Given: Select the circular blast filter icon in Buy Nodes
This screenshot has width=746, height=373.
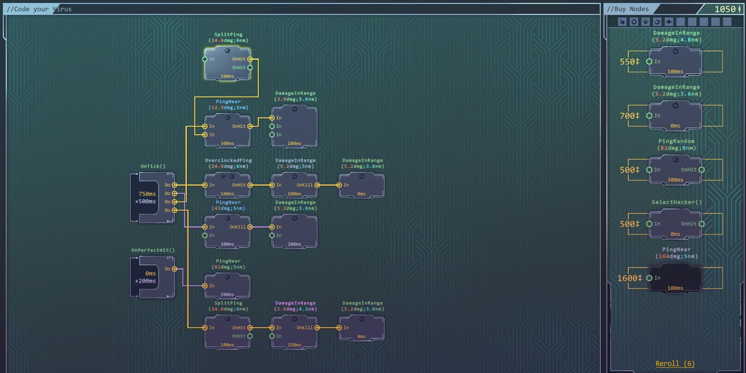Looking at the screenshot, I should (x=634, y=22).
